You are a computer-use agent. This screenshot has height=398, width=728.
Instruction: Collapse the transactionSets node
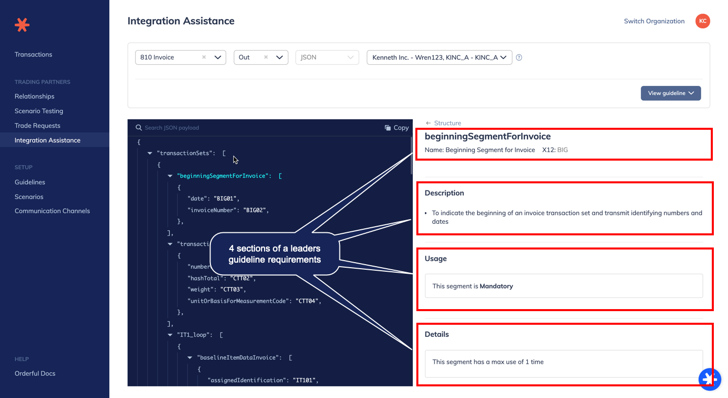(150, 153)
